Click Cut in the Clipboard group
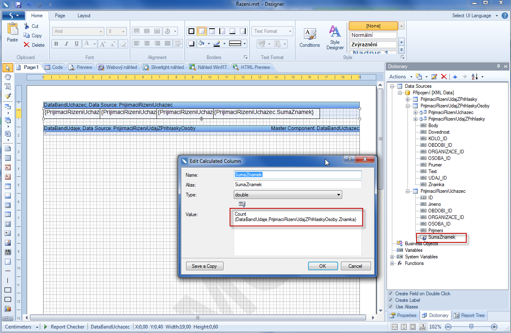This screenshot has width=511, height=333. click(x=31, y=26)
